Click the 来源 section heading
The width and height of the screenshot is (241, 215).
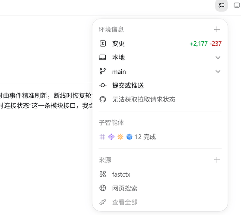coord(105,160)
